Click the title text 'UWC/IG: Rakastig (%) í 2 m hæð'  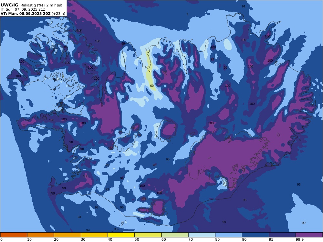31,5
